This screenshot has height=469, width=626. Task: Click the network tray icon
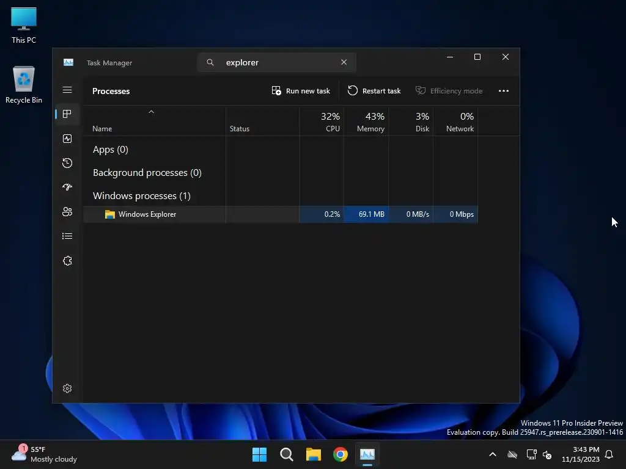531,454
